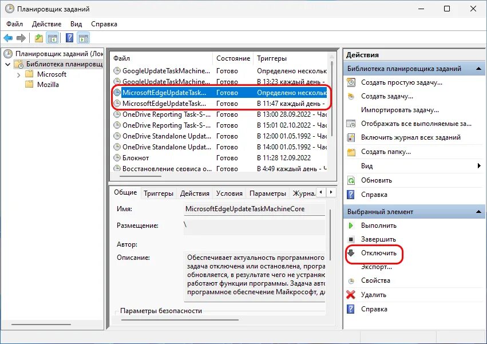The width and height of the screenshot is (487, 344).
Task: Sort by the Файл column header
Action: (x=161, y=58)
